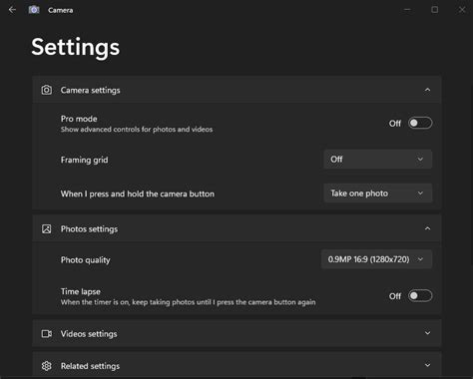Screen dimensions: 473x379
Task: Click the Photo quality label
Action: (x=85, y=260)
